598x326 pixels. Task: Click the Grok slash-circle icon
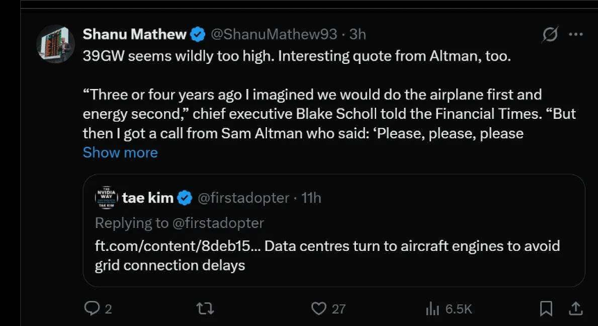click(x=550, y=34)
